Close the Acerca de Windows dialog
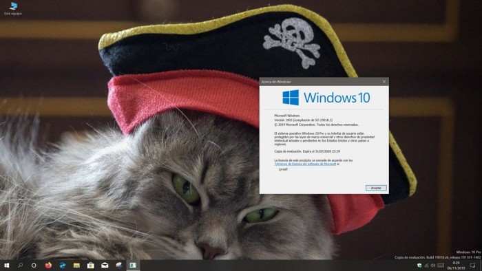Screen dimensions: 482x271 tap(384, 82)
